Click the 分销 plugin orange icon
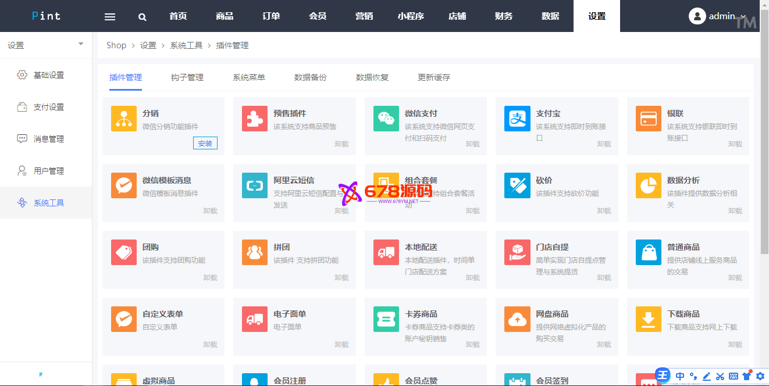Viewport: 769px width, 386px height. [x=124, y=119]
